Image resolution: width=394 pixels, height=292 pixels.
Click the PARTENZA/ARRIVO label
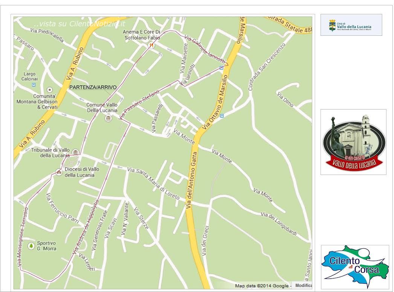pyautogui.click(x=93, y=87)
